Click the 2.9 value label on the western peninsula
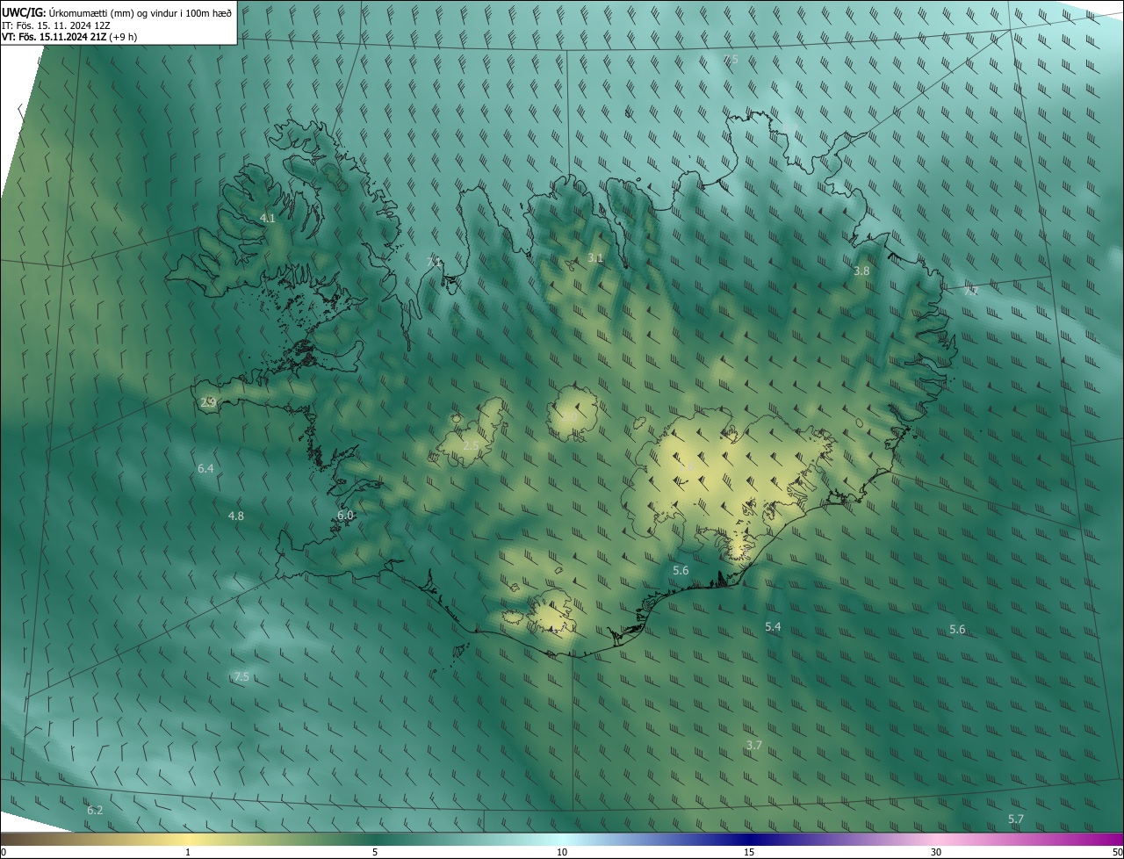Viewport: 1124px width, 859px height. (x=208, y=402)
